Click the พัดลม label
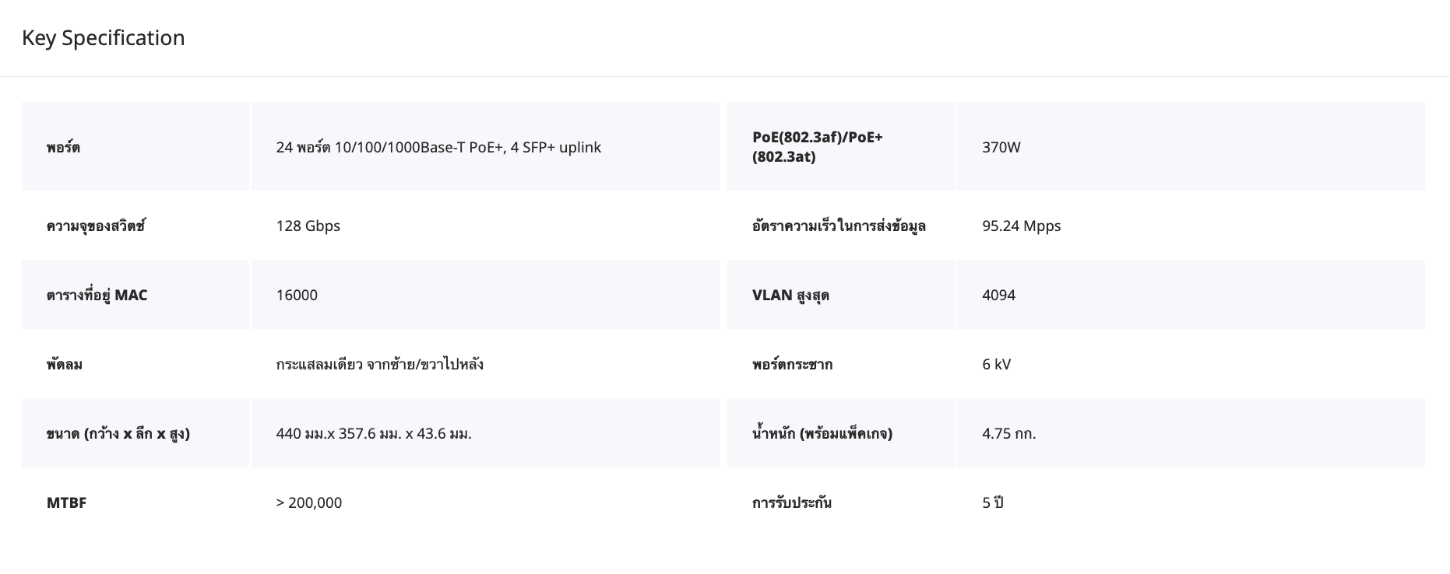This screenshot has height=574, width=1450. (x=65, y=364)
